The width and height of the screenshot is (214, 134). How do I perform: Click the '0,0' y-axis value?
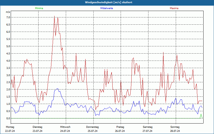(x=8, y=118)
